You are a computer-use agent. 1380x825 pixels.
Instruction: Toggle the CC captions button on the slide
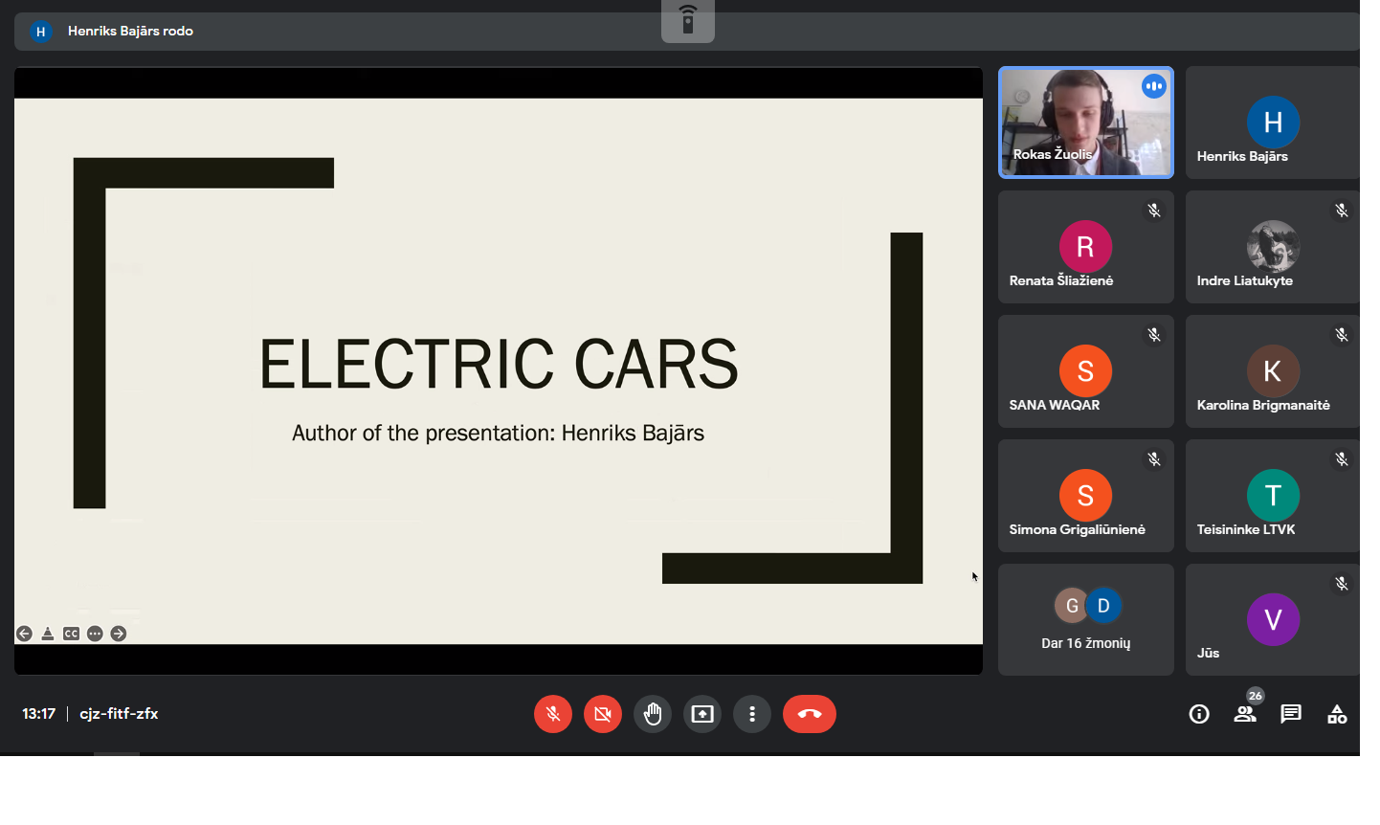[x=71, y=634]
